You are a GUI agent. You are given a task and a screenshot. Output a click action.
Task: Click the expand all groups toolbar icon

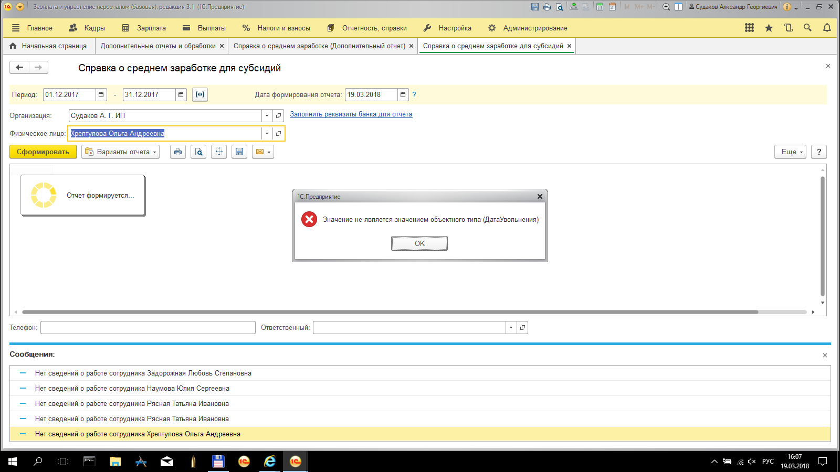pyautogui.click(x=219, y=152)
